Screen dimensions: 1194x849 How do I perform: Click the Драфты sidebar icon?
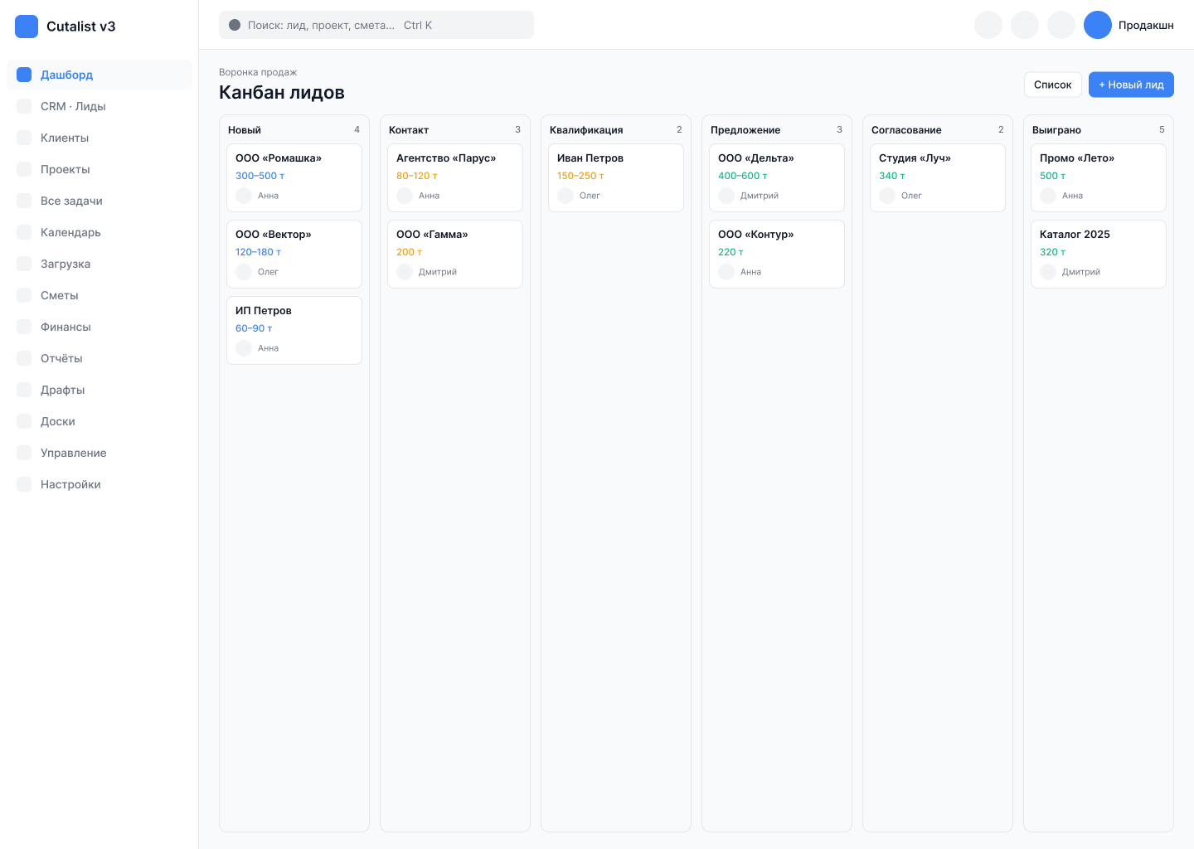[x=24, y=390]
